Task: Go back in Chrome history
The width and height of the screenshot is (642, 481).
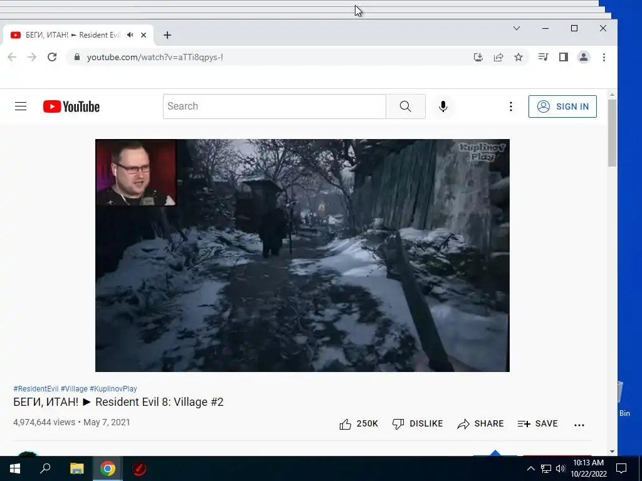Action: point(12,57)
